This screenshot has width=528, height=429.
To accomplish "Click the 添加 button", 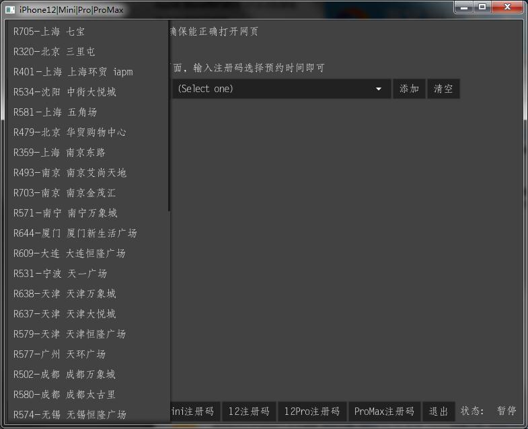I will click(409, 89).
